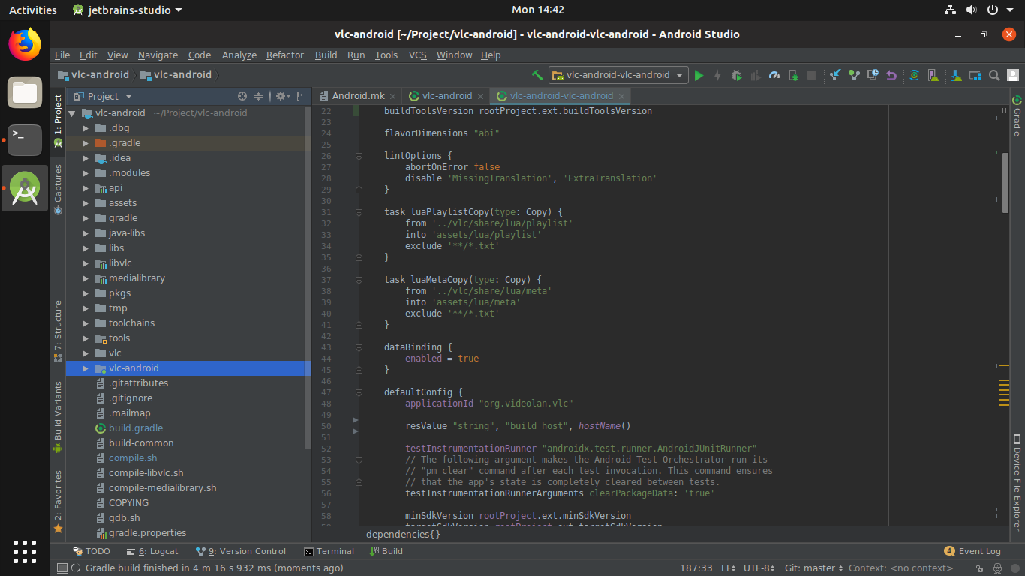Image resolution: width=1025 pixels, height=576 pixels.
Task: Open the TODO tool window button
Action: [x=91, y=551]
